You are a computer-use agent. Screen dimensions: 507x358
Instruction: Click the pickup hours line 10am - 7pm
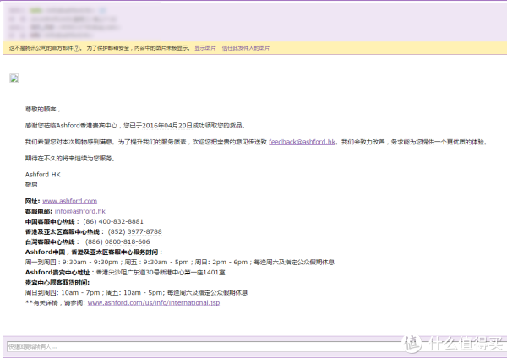(x=136, y=293)
